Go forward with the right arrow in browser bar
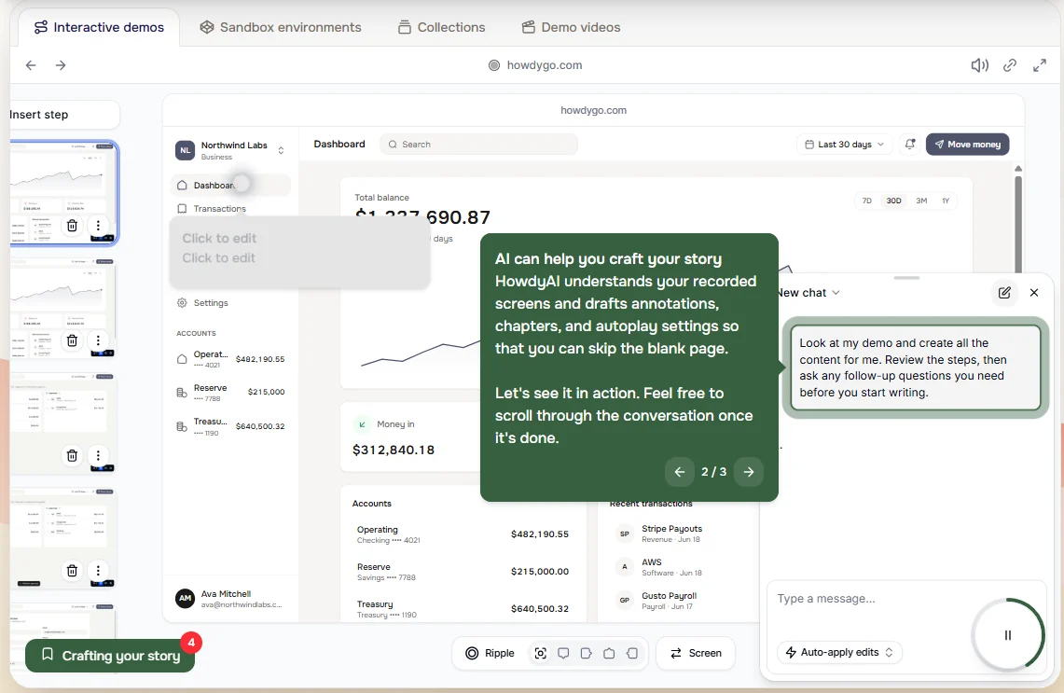This screenshot has width=1064, height=693. (61, 65)
